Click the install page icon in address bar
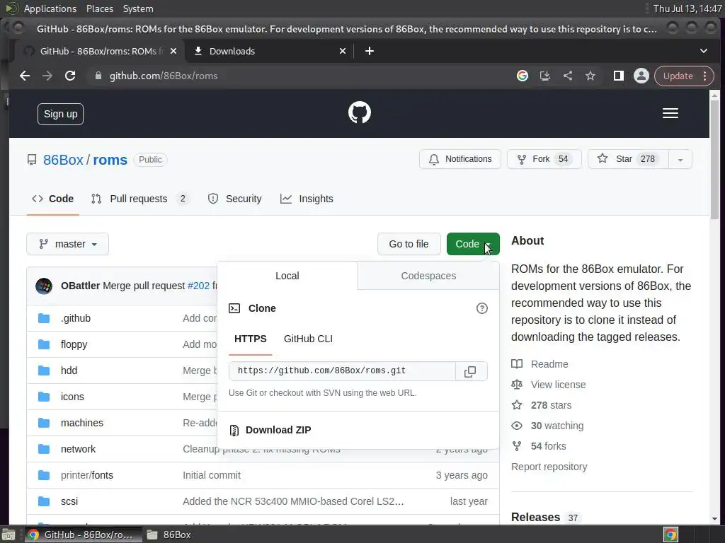Image resolution: width=725 pixels, height=543 pixels. click(x=545, y=76)
